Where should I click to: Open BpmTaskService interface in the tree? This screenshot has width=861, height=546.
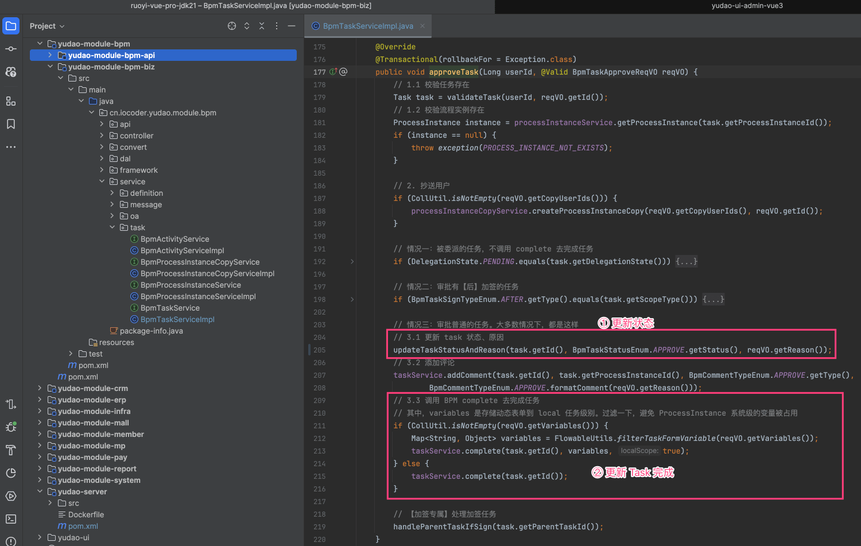tap(170, 308)
